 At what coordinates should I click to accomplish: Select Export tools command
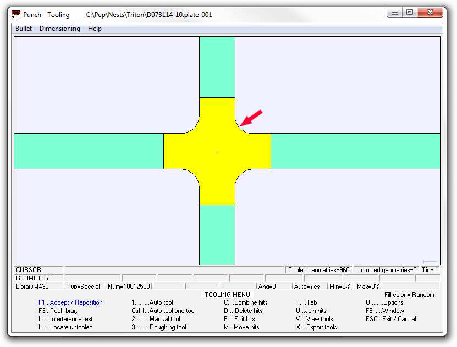(x=316, y=327)
